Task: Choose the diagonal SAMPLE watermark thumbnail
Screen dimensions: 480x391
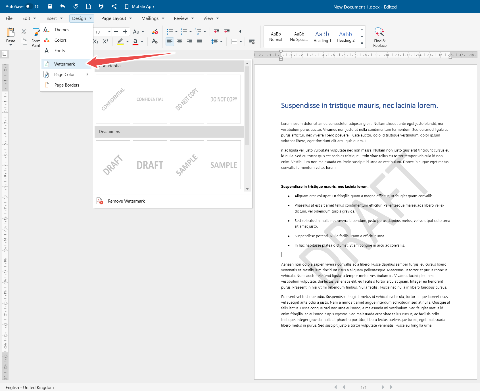Action: point(187,165)
